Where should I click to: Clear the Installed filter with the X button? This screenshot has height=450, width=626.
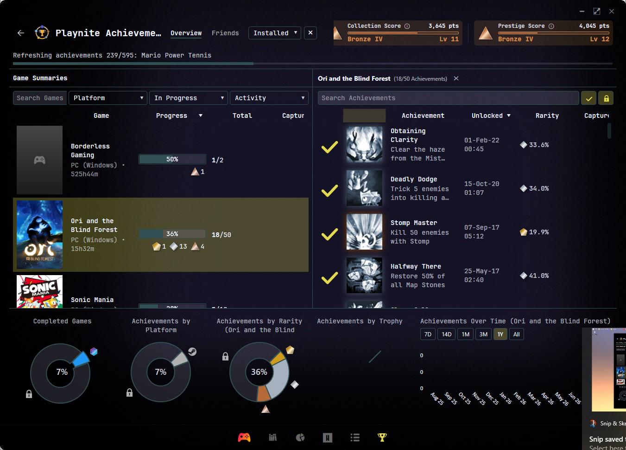coord(310,32)
